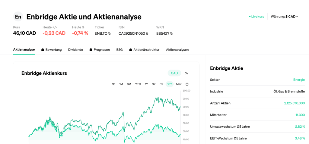Click lock icon beside Prognosen

(x=91, y=50)
